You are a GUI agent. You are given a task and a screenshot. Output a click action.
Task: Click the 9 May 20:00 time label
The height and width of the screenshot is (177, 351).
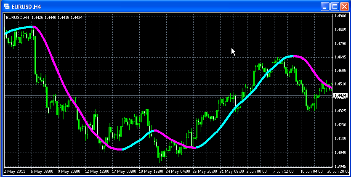coord(69,172)
